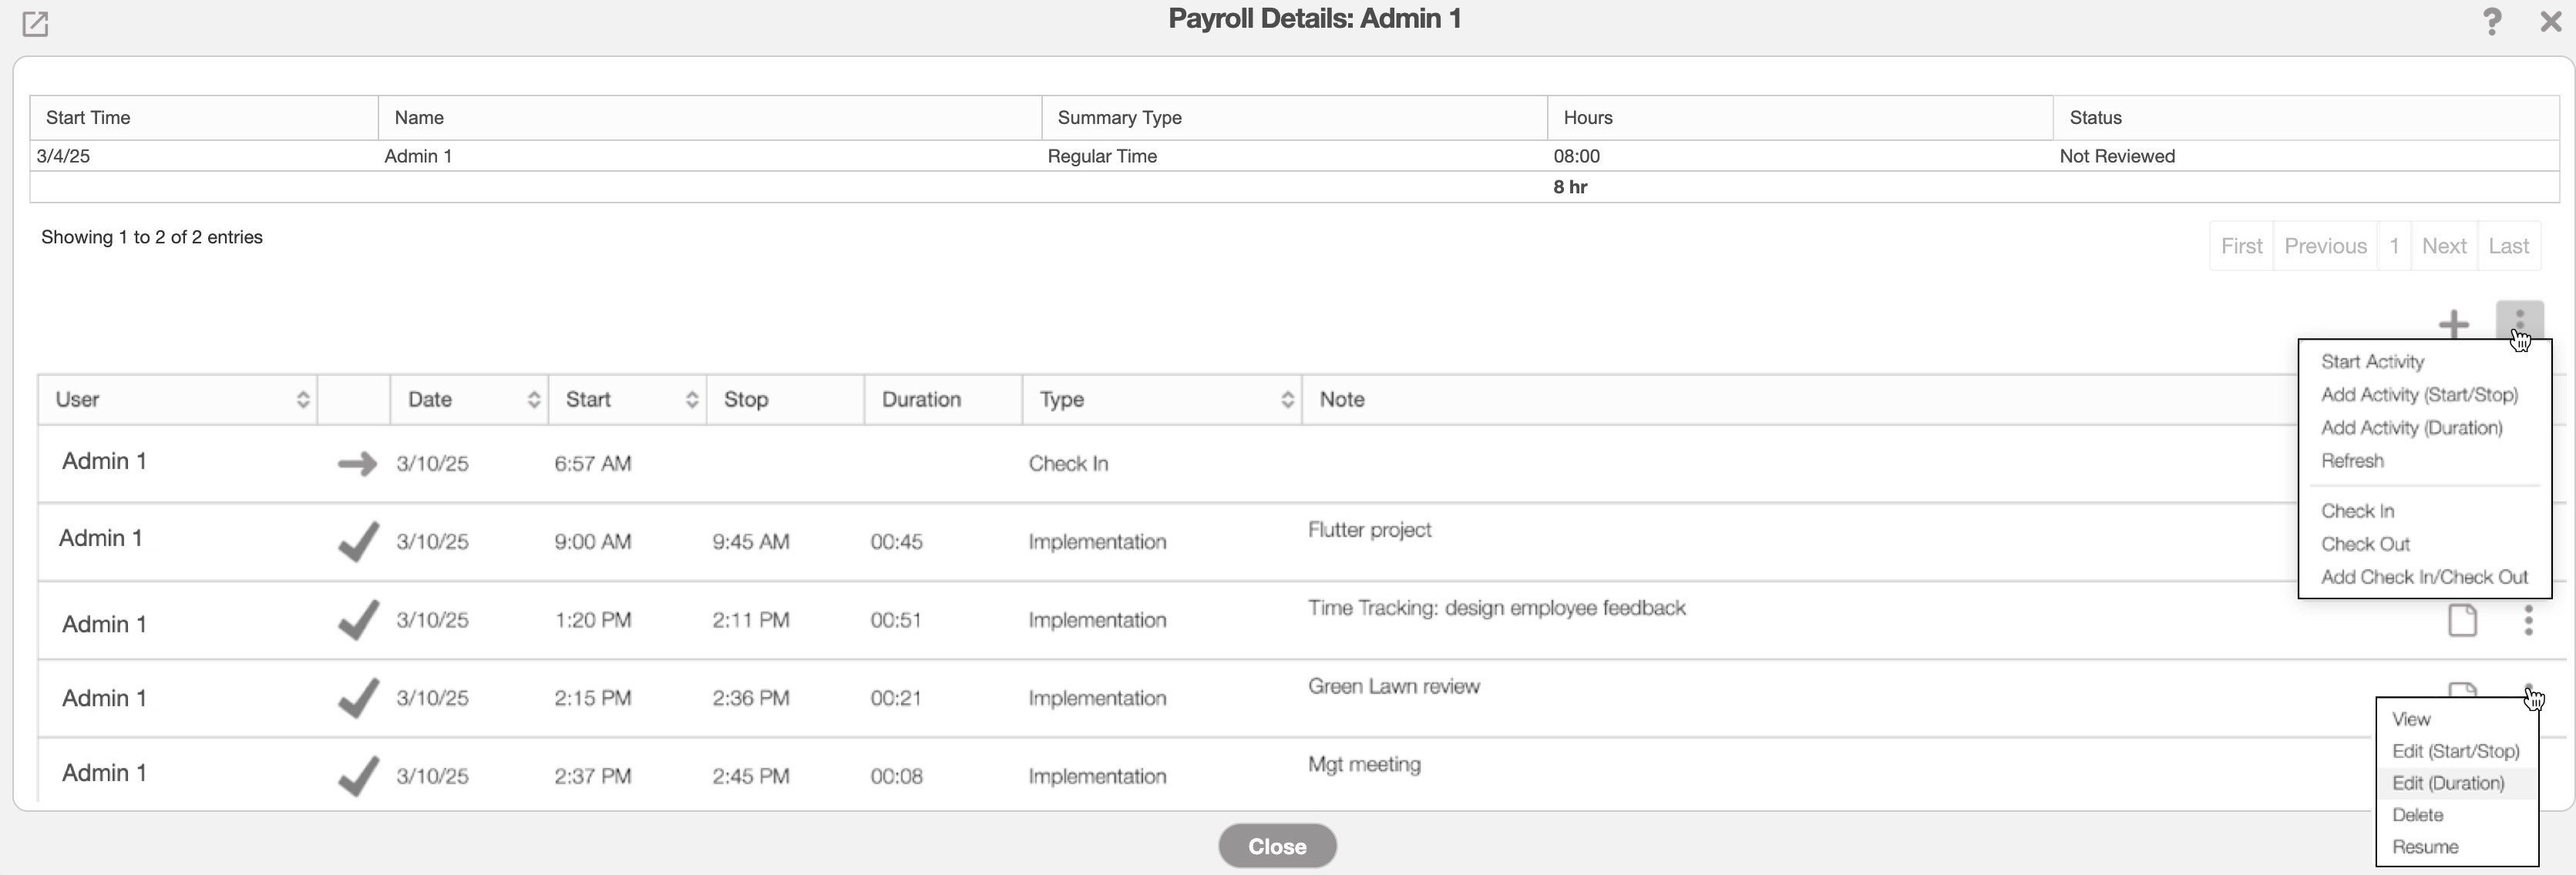The width and height of the screenshot is (2576, 875).
Task: Click the document icon in the design employee feedback row
Action: [2462, 620]
